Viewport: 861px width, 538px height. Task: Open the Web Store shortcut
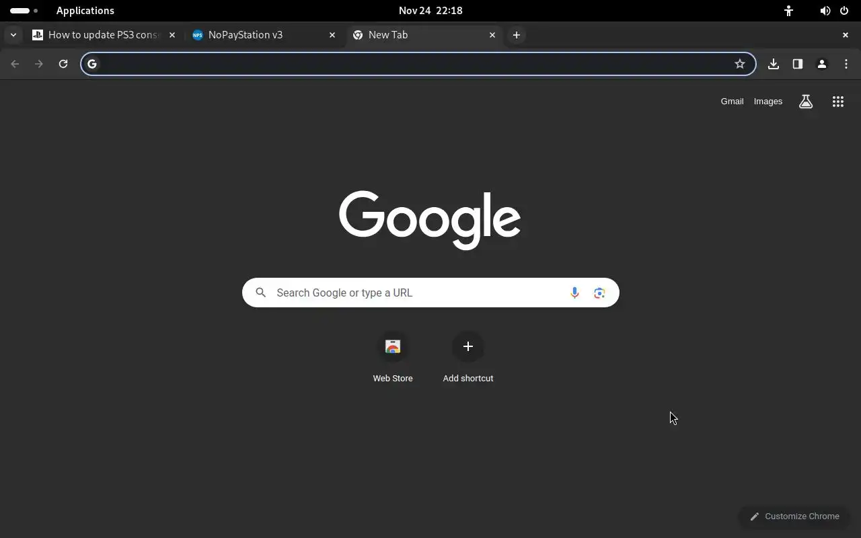(393, 358)
